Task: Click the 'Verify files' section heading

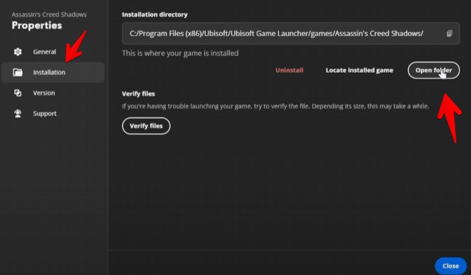Action: [x=138, y=93]
